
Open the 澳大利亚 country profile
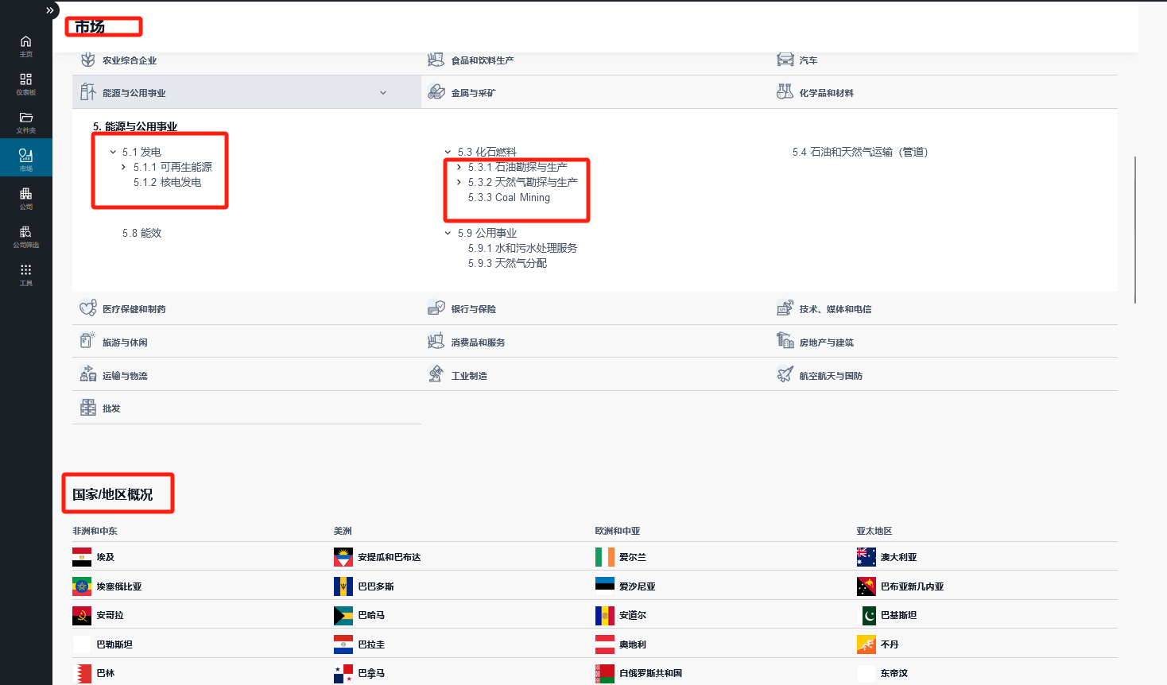tap(898, 557)
